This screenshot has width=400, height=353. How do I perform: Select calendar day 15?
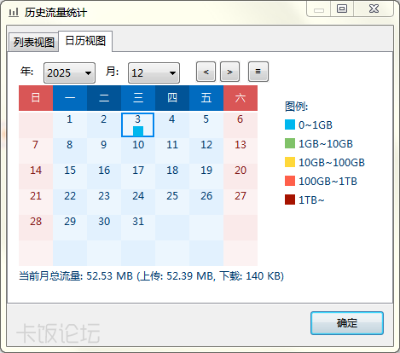(70, 176)
